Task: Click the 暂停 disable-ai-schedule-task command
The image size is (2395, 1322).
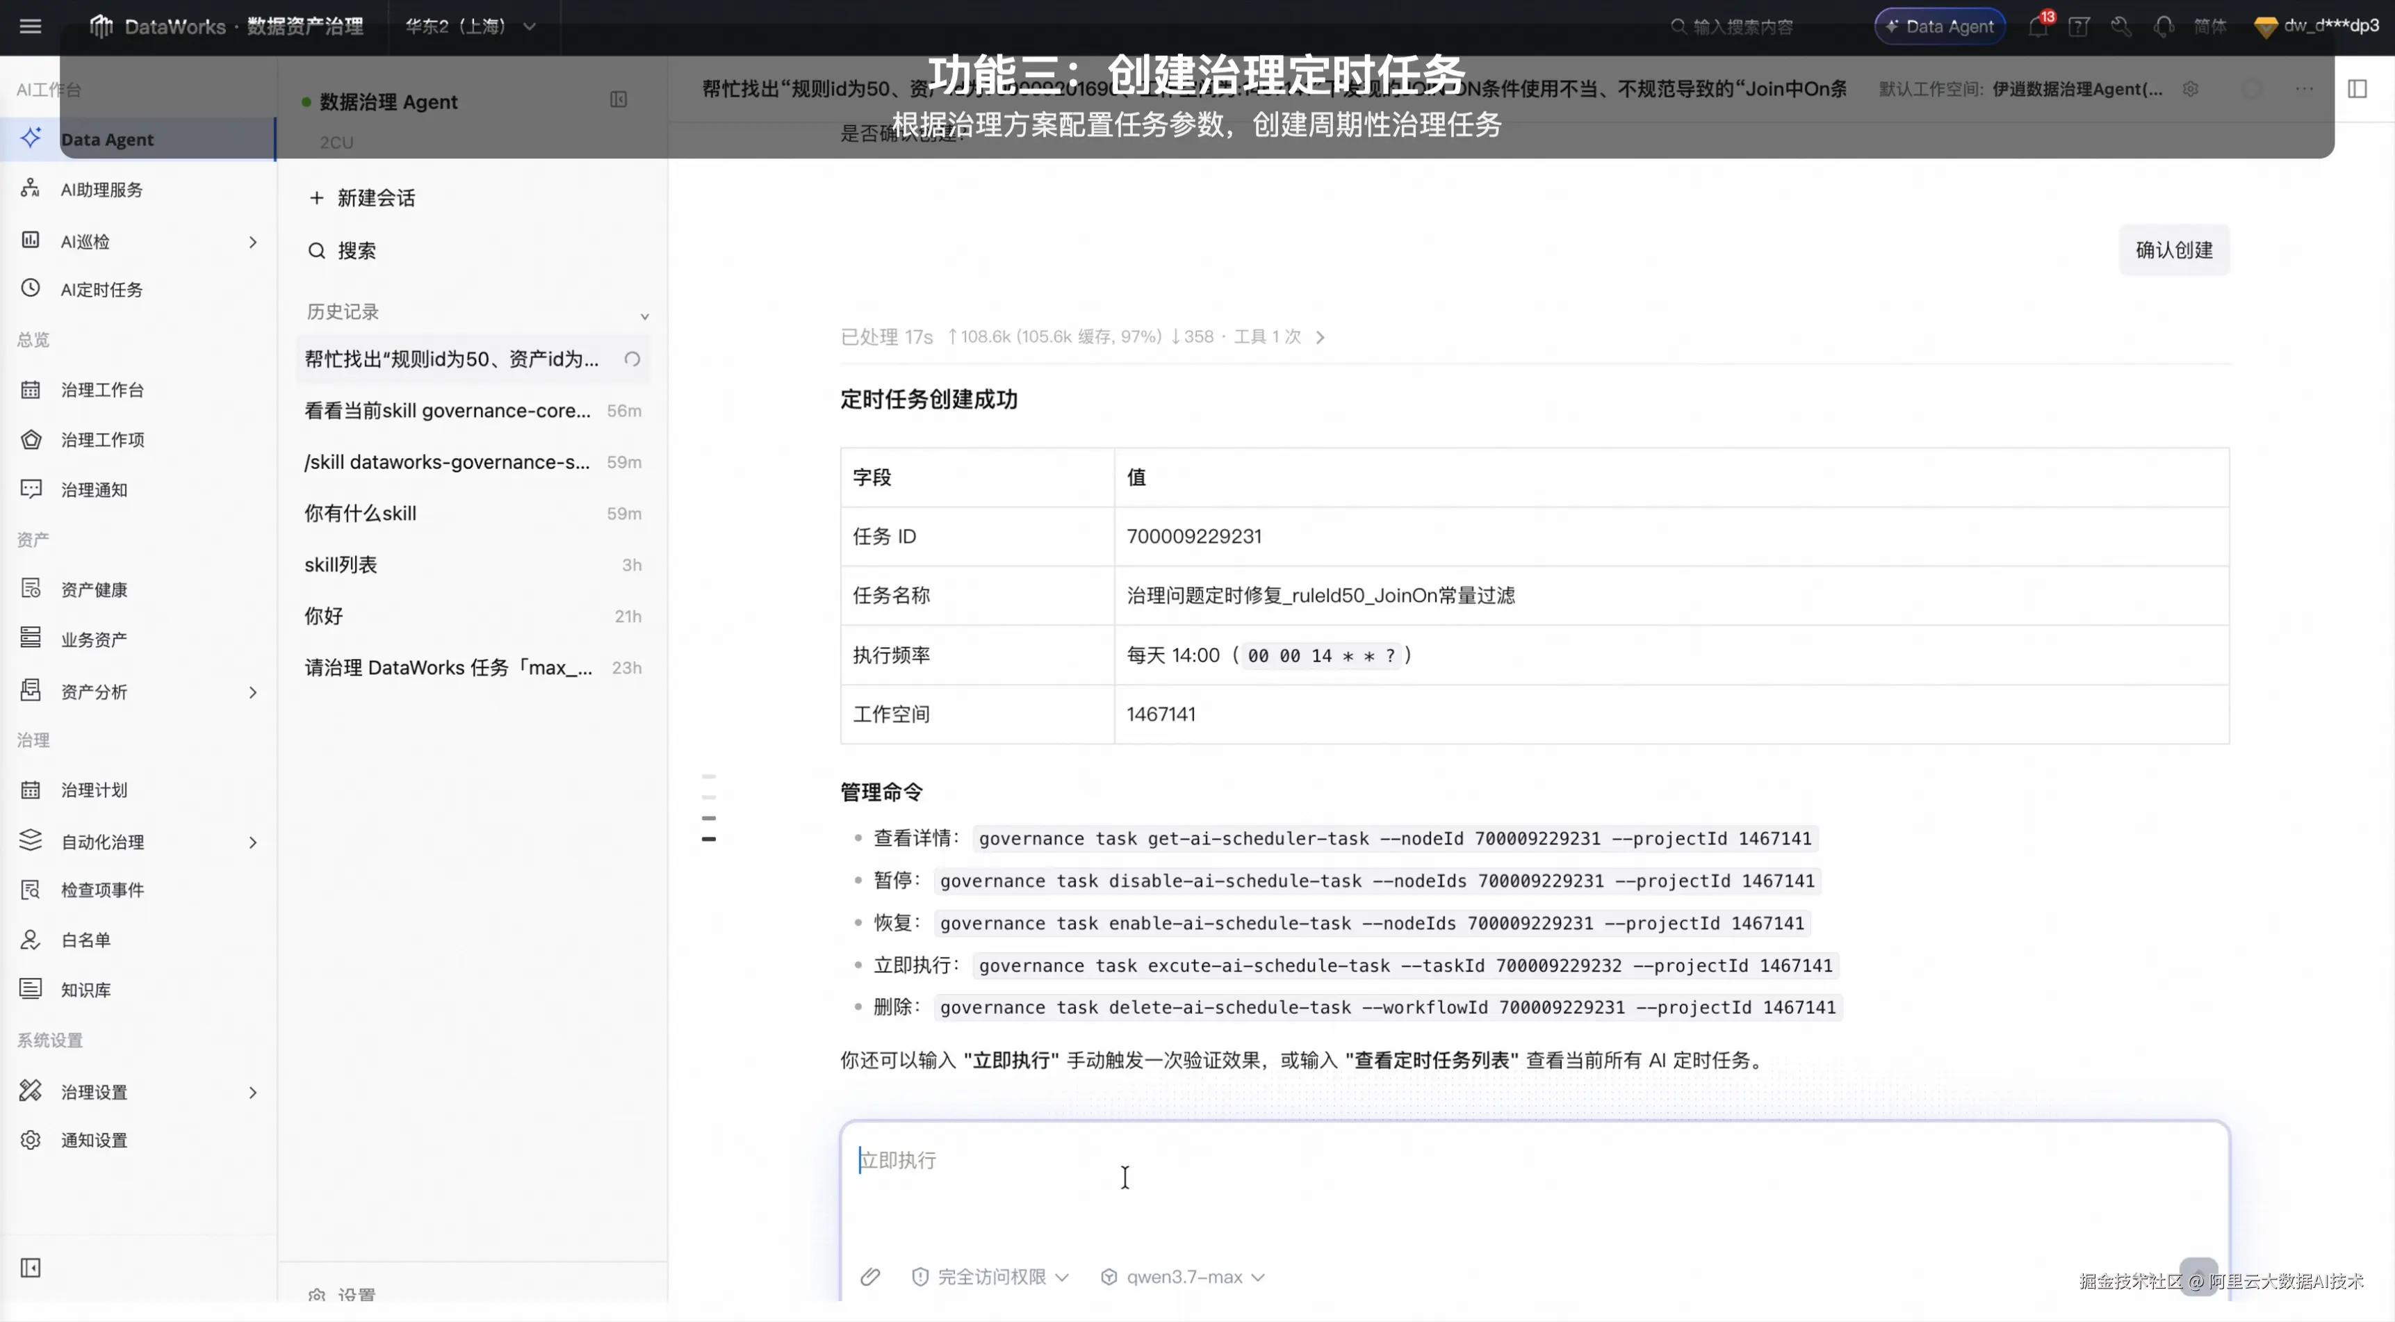Action: (x=1377, y=881)
